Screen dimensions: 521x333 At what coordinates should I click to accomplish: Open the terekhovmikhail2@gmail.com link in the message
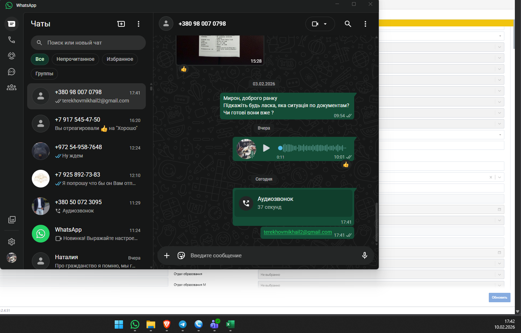tap(298, 232)
